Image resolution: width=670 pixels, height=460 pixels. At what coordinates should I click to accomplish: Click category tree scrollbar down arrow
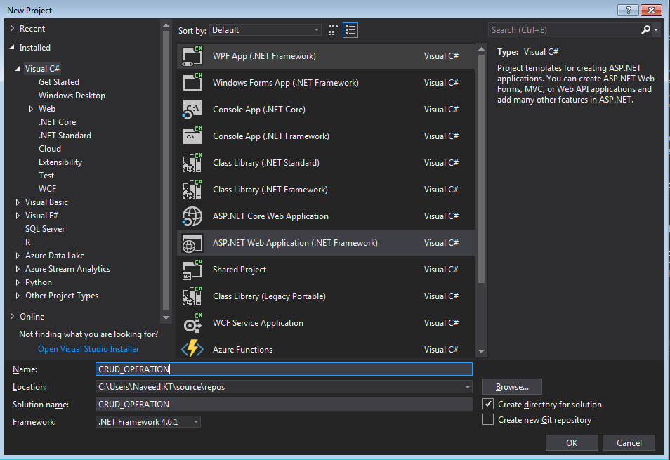(166, 317)
